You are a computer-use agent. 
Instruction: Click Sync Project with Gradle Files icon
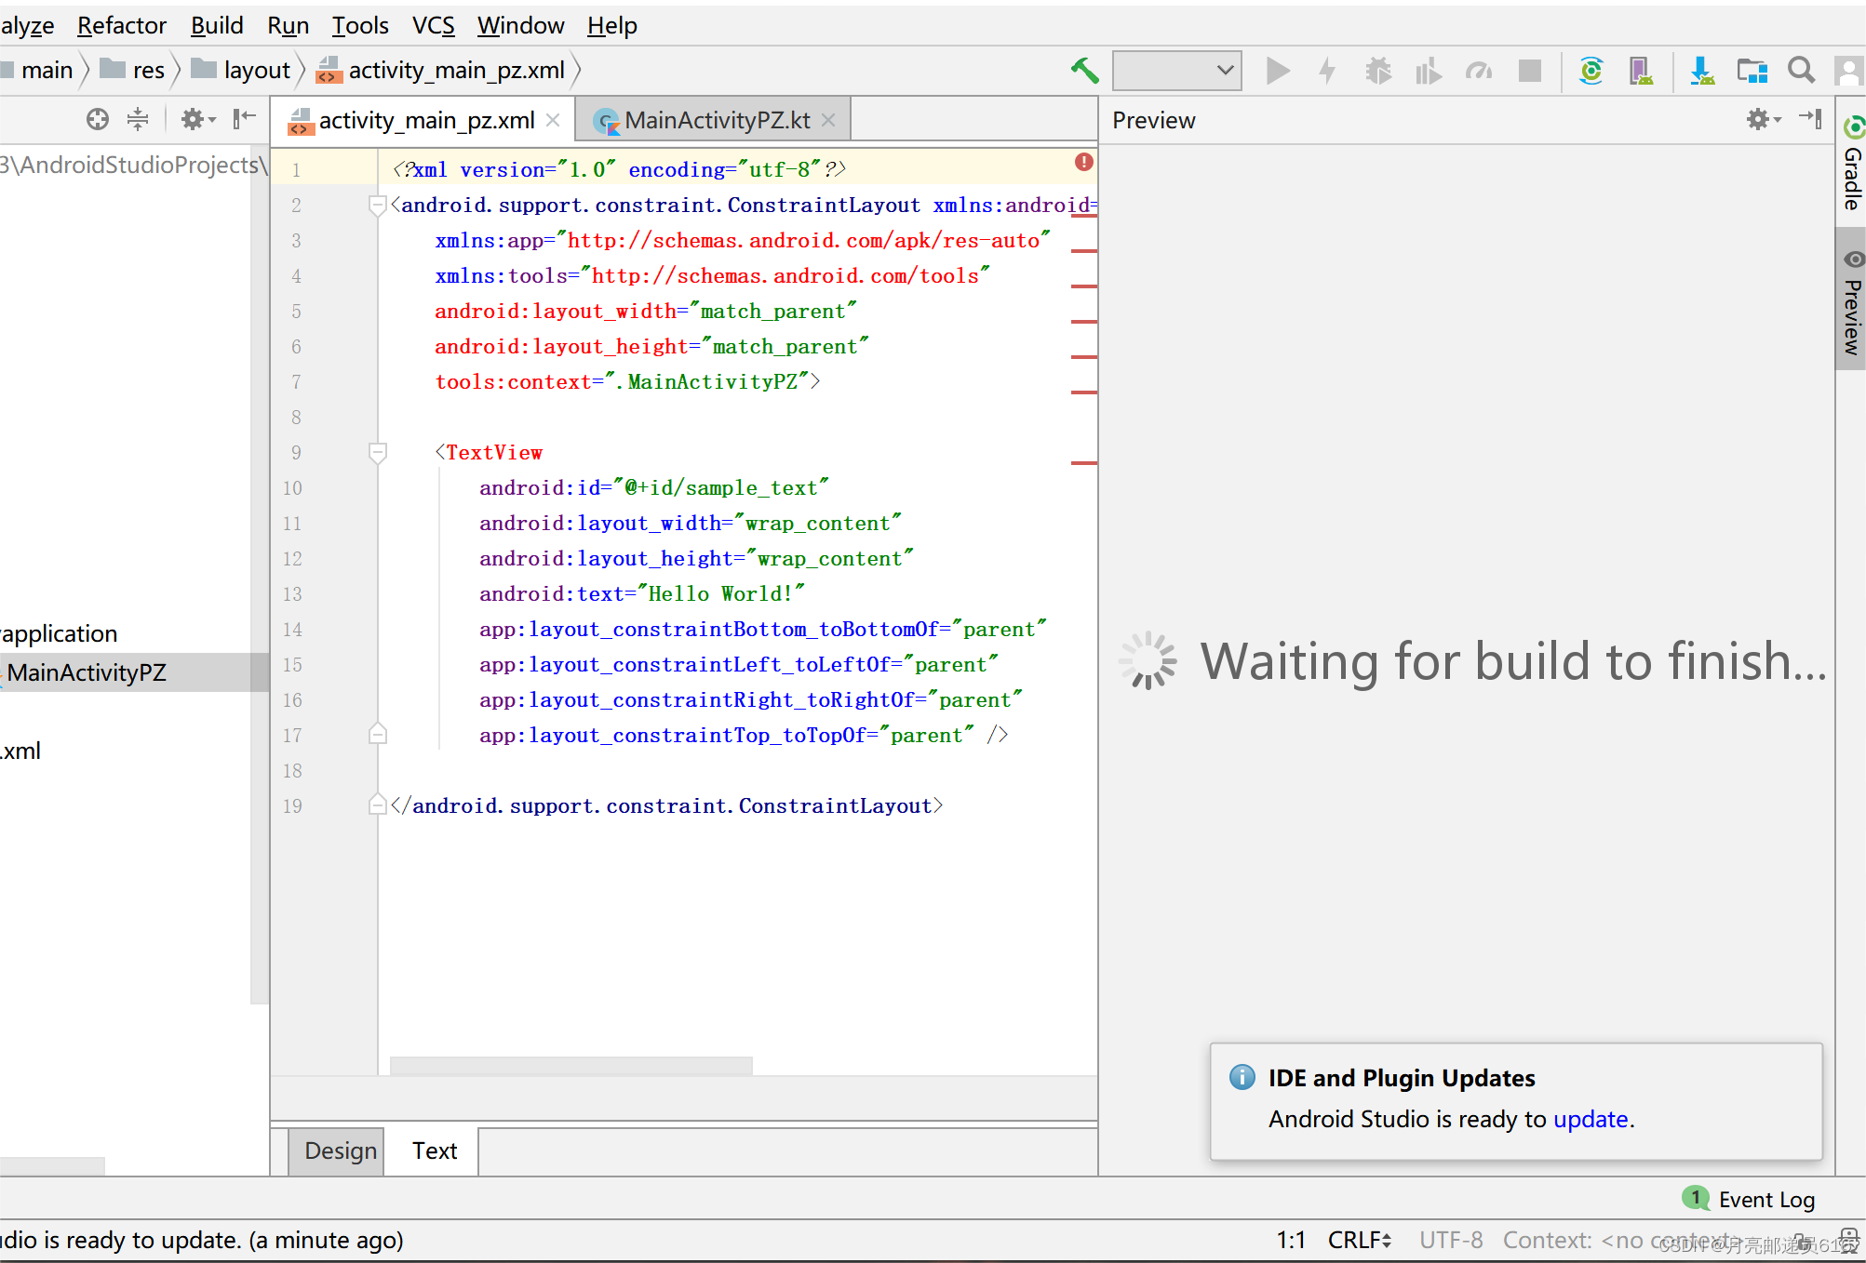point(1591,71)
